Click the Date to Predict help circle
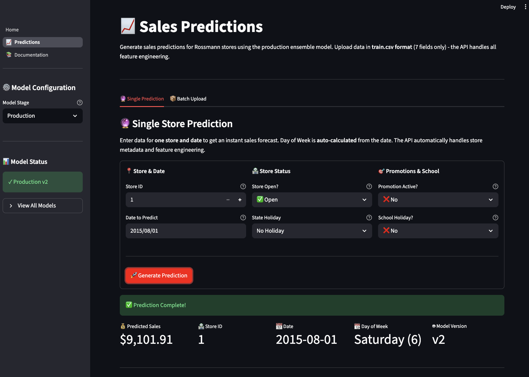Image resolution: width=529 pixels, height=377 pixels. pyautogui.click(x=243, y=218)
